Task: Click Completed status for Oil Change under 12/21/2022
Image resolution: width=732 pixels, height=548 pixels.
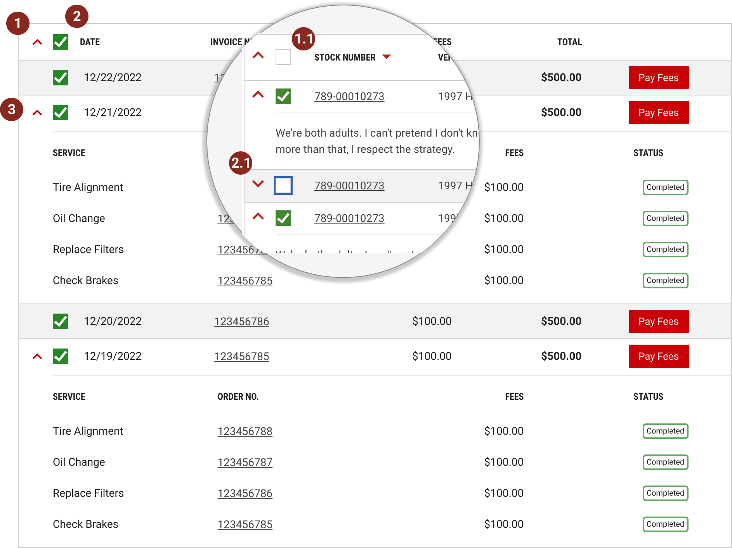Action: [x=665, y=219]
